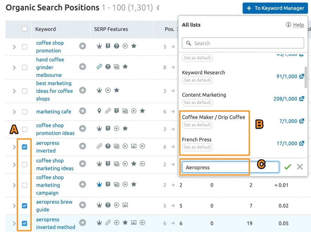Uncheck the aeropress inverted row checkbox
Screen dimensions: 311x232
[25, 146]
